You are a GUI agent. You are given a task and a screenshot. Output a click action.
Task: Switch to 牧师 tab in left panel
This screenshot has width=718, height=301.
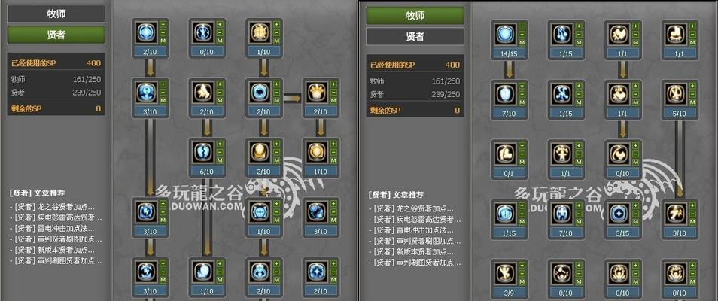tap(56, 14)
